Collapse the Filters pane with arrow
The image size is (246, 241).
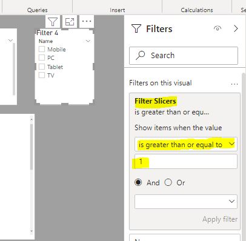click(236, 28)
